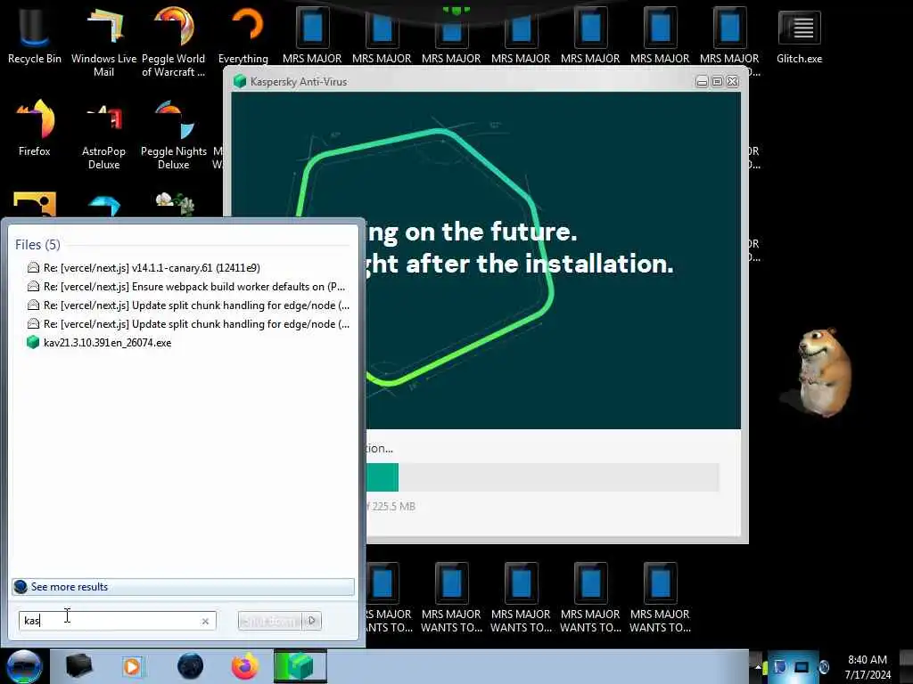This screenshot has width=913, height=684.
Task: Close the Kaspersky Anti-Virus installer window
Action: [733, 81]
